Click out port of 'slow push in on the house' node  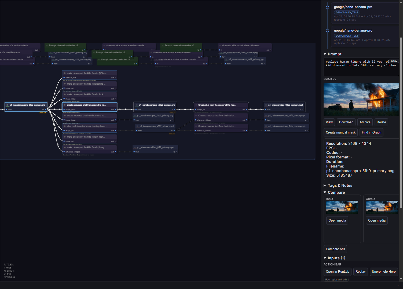[x=115, y=131]
